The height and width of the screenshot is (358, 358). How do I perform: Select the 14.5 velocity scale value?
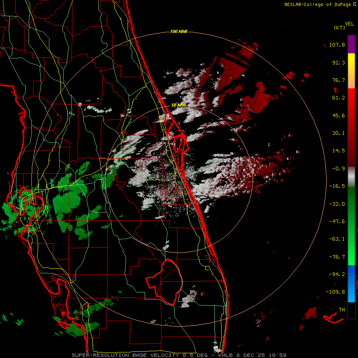click(339, 151)
